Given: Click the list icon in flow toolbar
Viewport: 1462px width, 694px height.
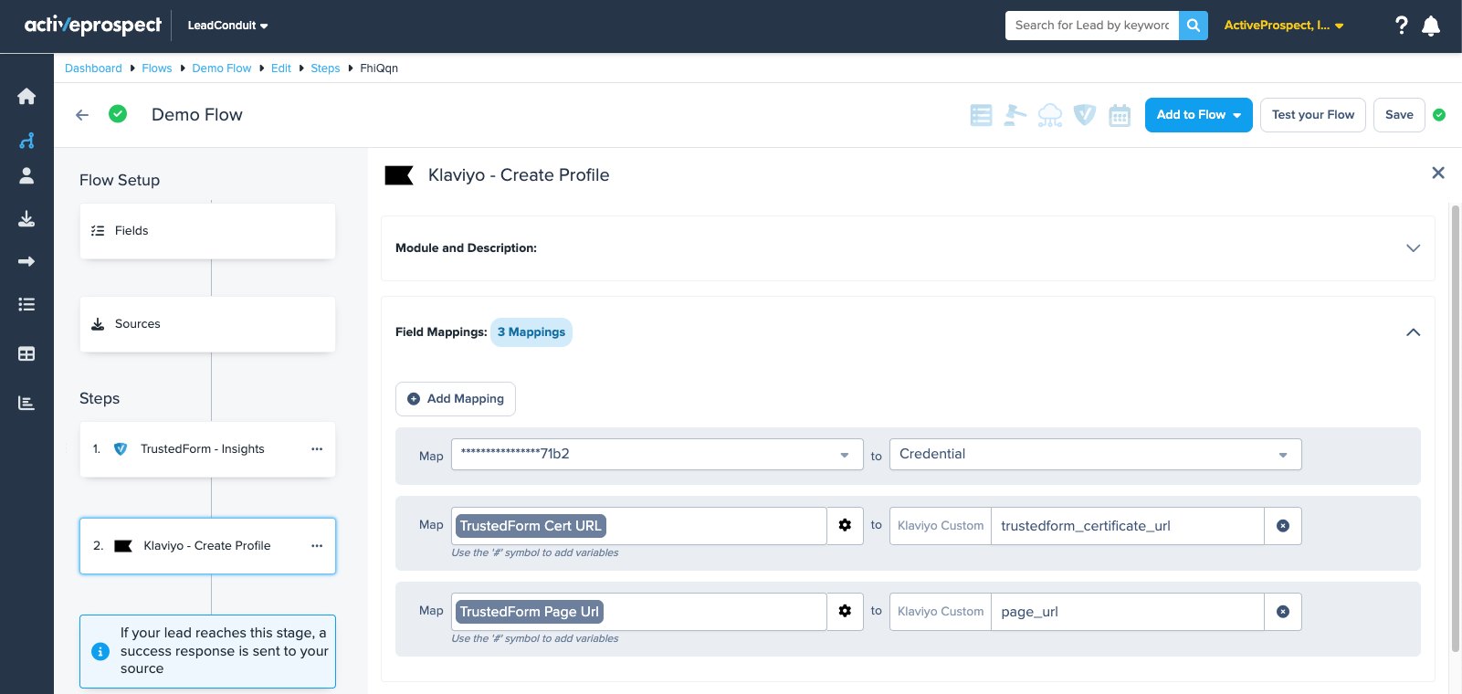Looking at the screenshot, I should pos(981,115).
